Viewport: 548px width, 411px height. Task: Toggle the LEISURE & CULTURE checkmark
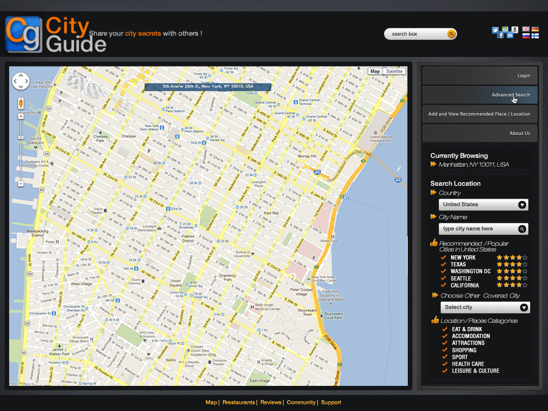point(444,370)
